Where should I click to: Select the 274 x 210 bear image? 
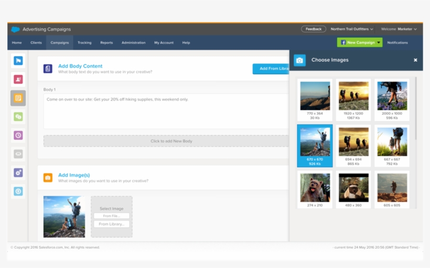click(x=315, y=189)
